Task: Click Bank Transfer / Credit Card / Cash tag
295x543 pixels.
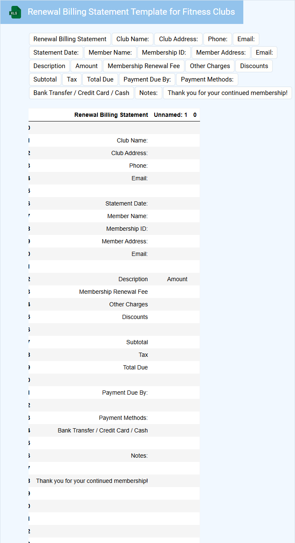Action: pos(82,93)
